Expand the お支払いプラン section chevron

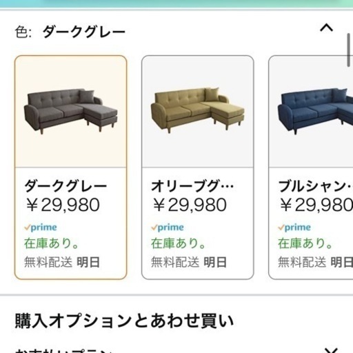[331, 350]
